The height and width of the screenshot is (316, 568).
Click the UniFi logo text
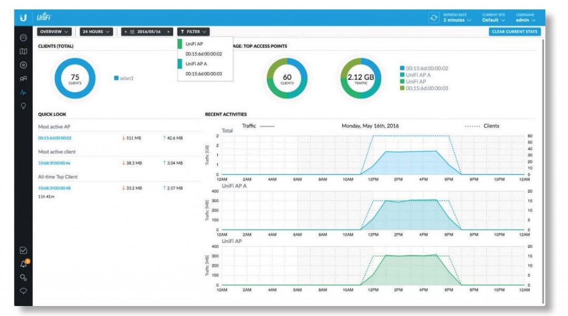point(44,17)
